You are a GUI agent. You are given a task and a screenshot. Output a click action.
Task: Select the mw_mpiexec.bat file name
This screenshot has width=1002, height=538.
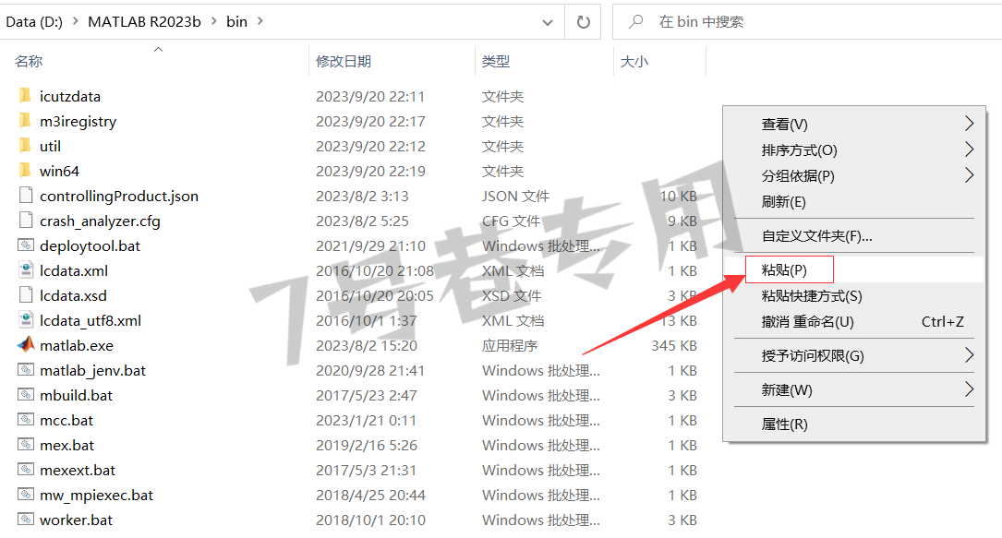tap(96, 495)
